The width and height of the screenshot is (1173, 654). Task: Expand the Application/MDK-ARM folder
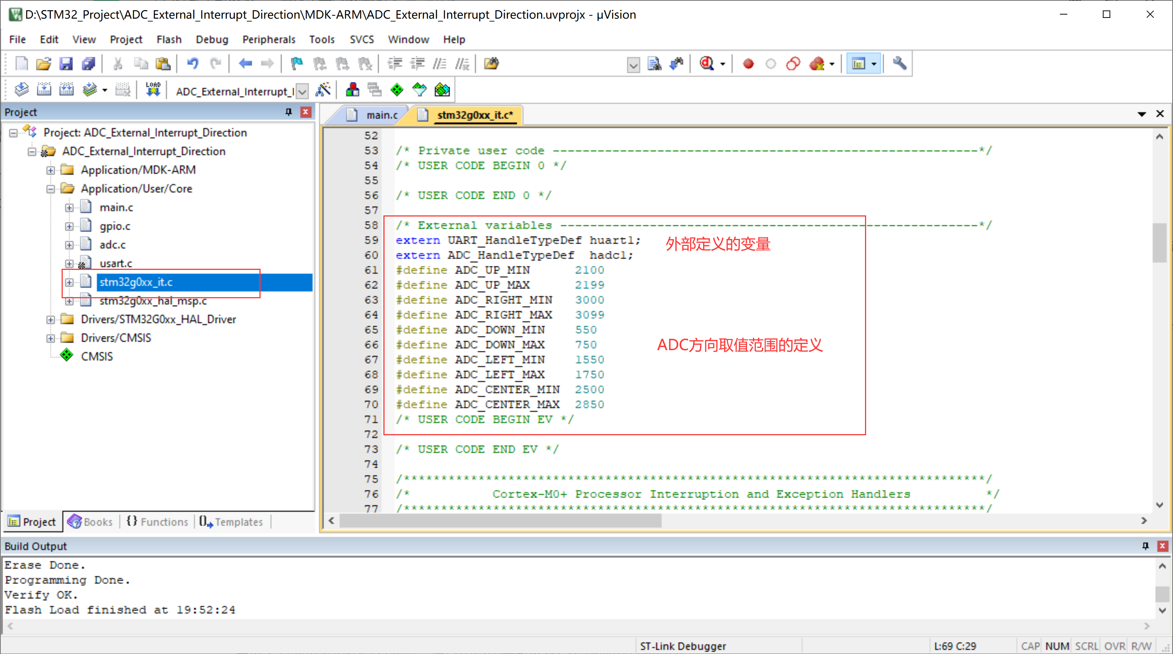click(50, 170)
